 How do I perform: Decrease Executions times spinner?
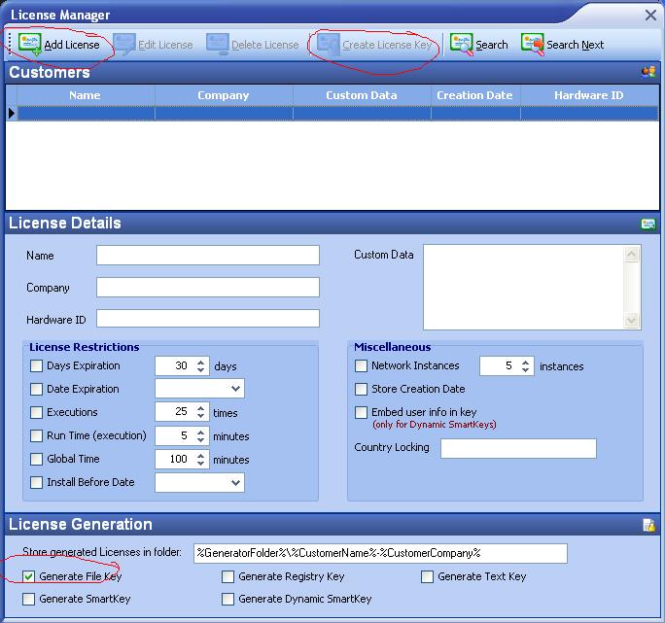pos(201,416)
